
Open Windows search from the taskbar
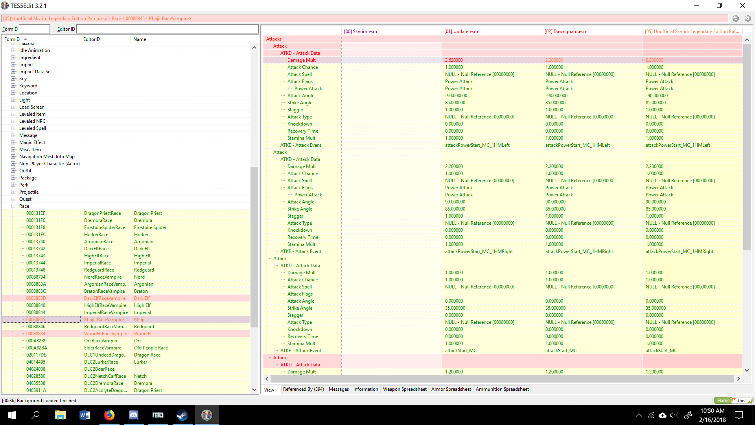[36, 415]
